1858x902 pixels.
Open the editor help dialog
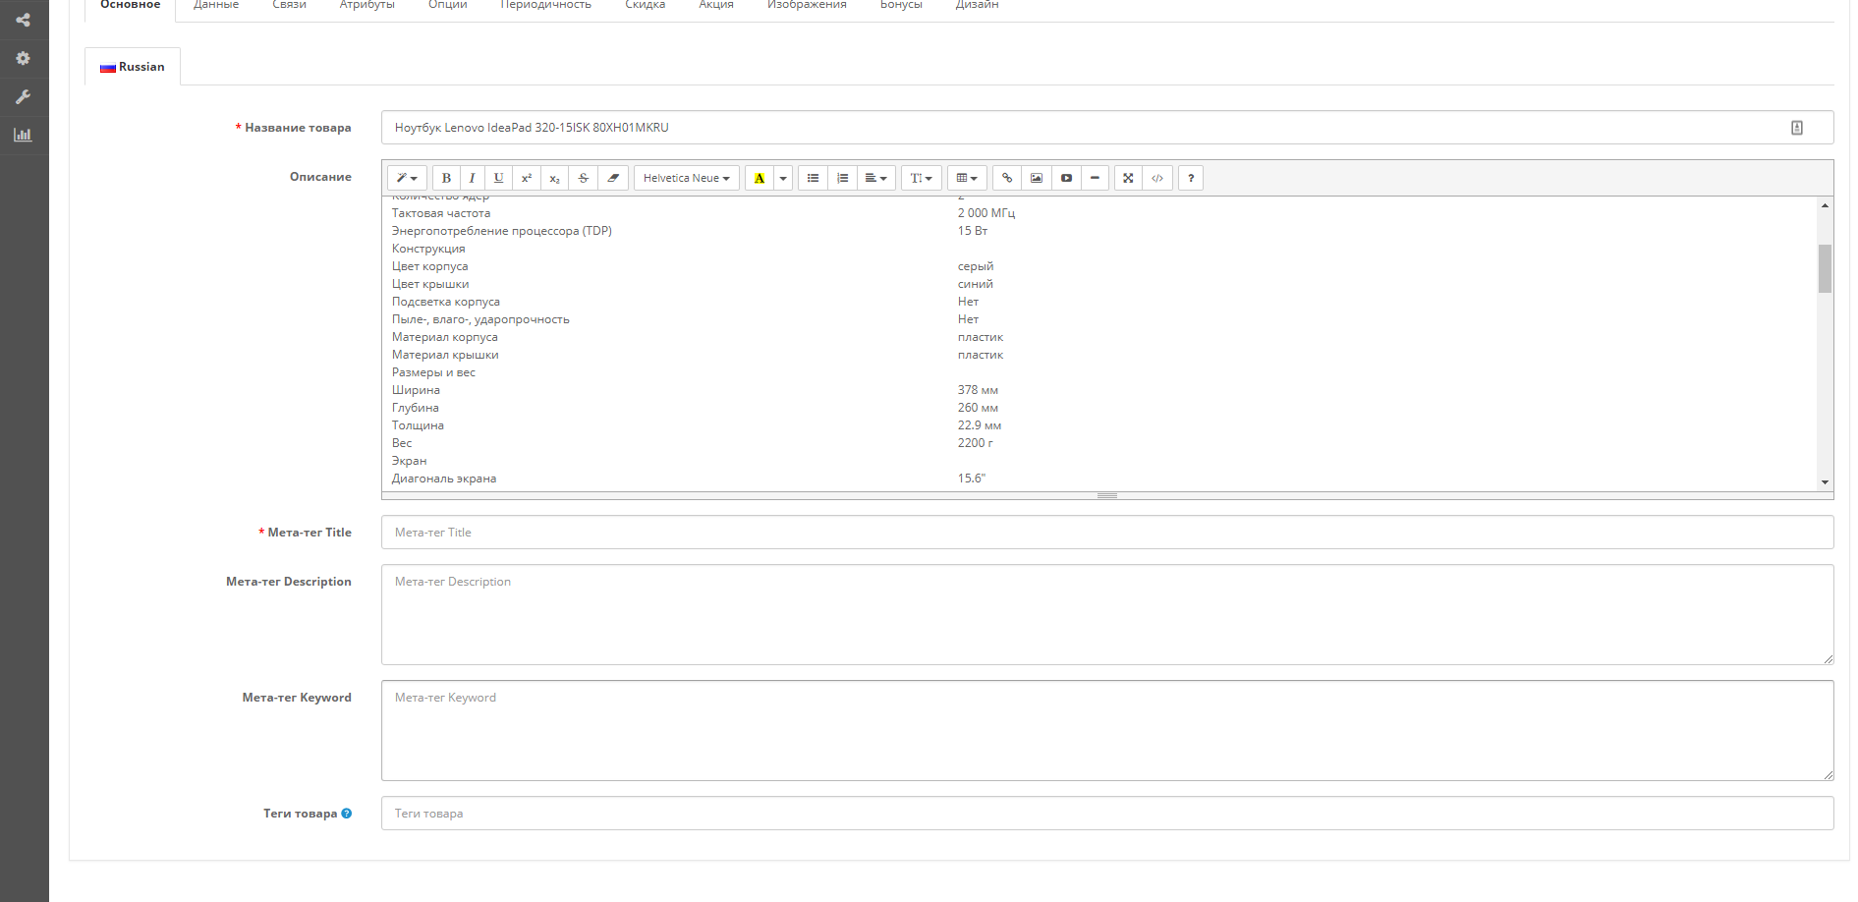(x=1191, y=178)
